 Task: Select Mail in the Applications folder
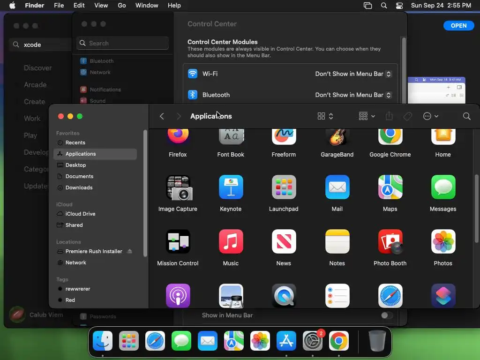pyautogui.click(x=337, y=187)
